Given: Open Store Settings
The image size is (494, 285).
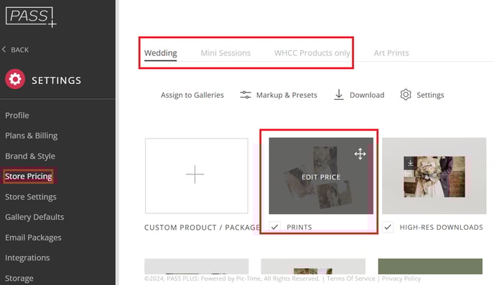Looking at the screenshot, I should [31, 197].
